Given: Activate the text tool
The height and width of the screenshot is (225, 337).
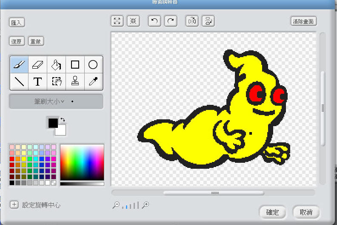Looking at the screenshot, I should 38,81.
